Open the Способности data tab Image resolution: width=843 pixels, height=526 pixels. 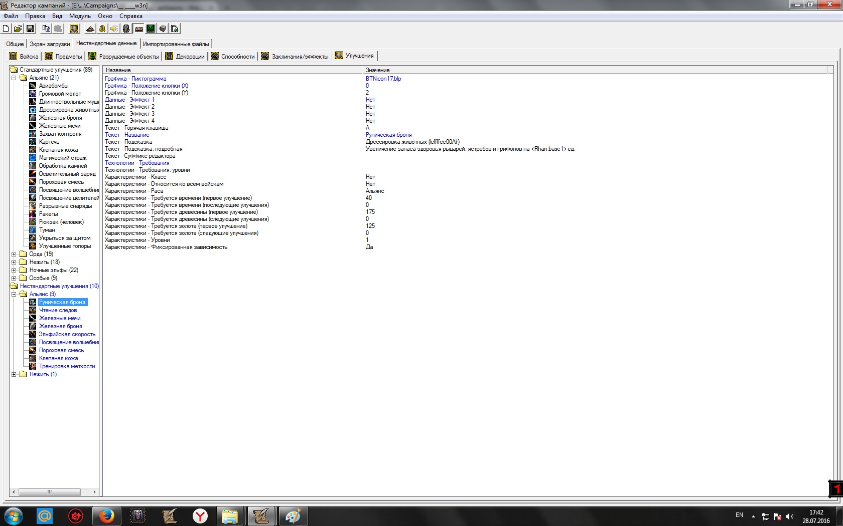pyautogui.click(x=233, y=56)
